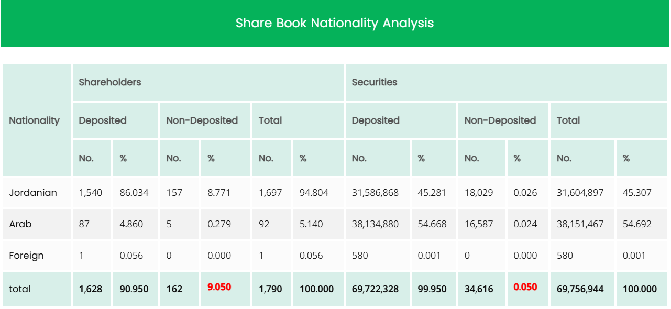Click the total row label
This screenshot has width=671, height=309.
click(20, 289)
